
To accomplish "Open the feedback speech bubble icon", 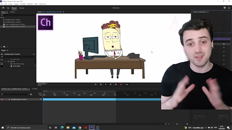I will tap(224, 8).
